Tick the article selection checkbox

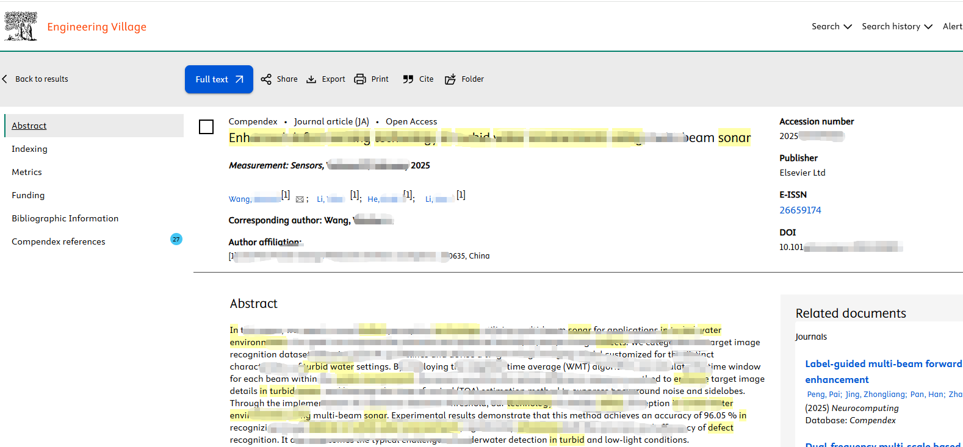click(x=206, y=127)
